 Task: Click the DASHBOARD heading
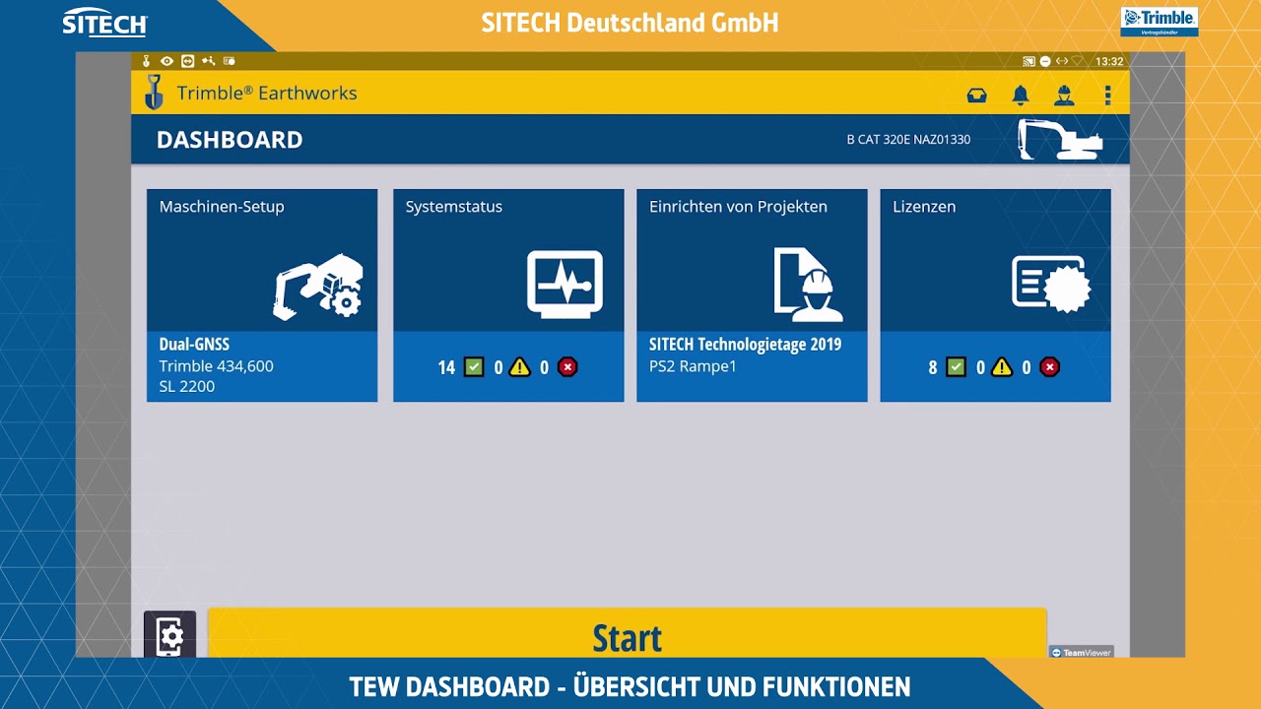coord(230,140)
